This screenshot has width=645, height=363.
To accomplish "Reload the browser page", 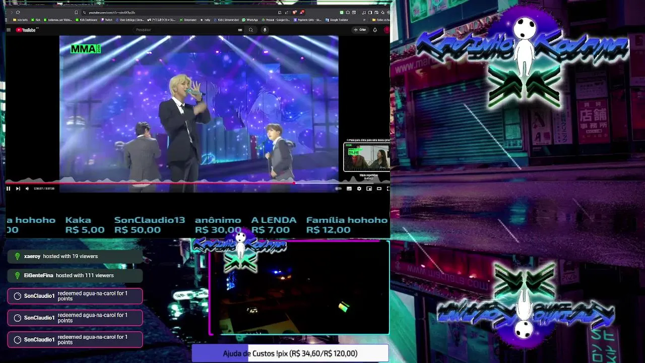I will [x=18, y=12].
